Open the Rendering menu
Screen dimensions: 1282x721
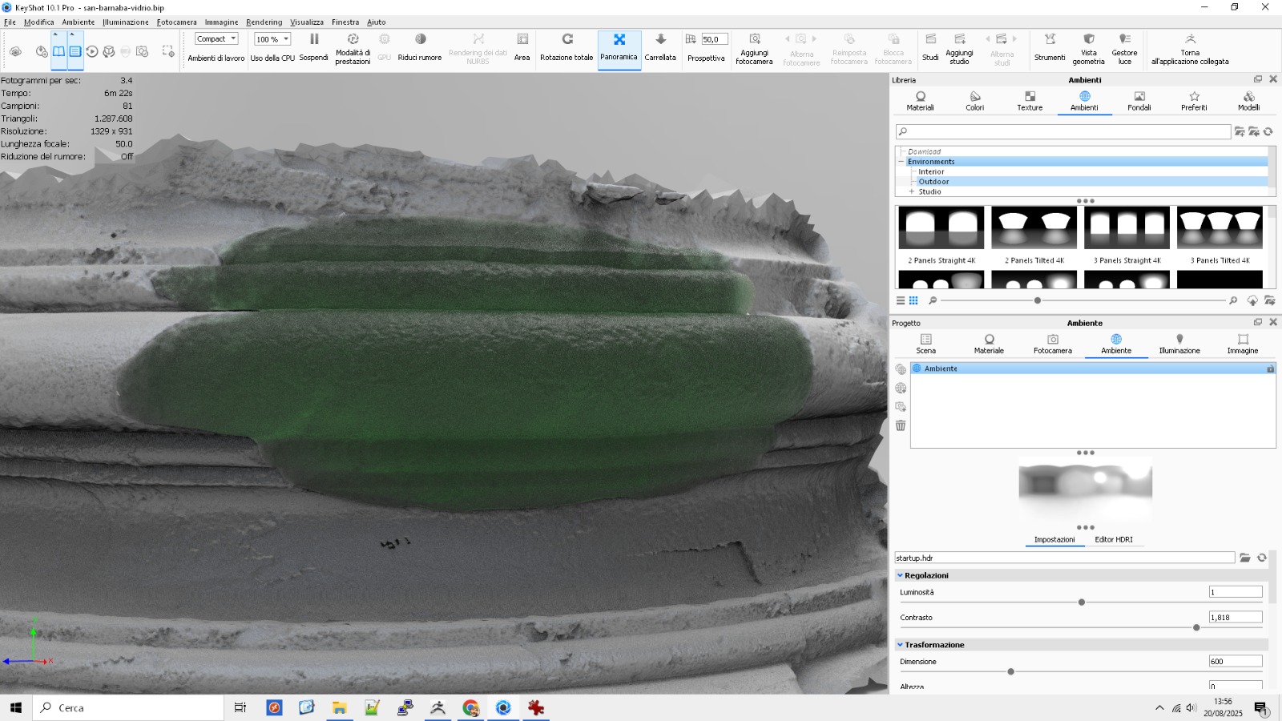coord(264,22)
